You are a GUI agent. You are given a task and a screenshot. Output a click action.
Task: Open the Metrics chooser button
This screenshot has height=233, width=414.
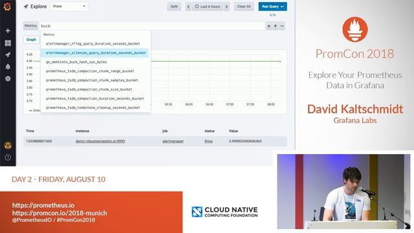30,26
